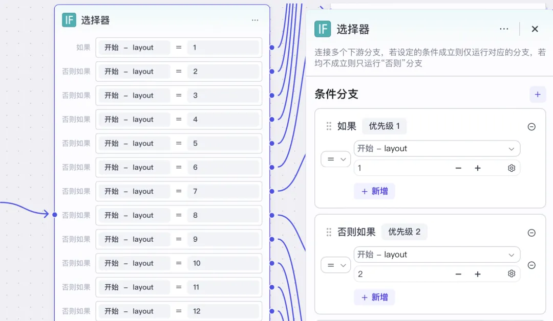Screen dimensions: 553x321
Task: Select the layout = 11 condition row
Action: 179,287
